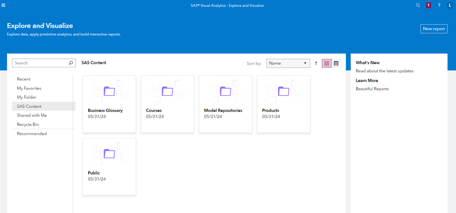The width and height of the screenshot is (456, 213).
Task: Open the help question mark icon
Action: (x=439, y=5)
